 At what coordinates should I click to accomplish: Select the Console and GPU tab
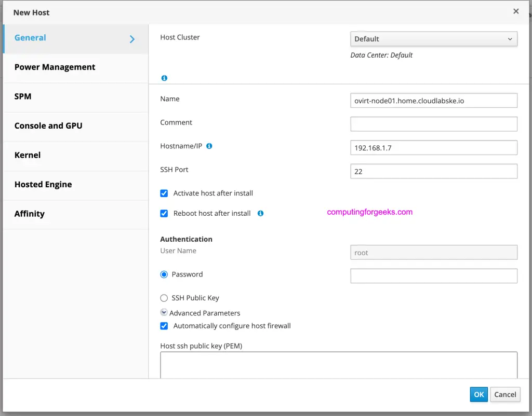(x=75, y=126)
